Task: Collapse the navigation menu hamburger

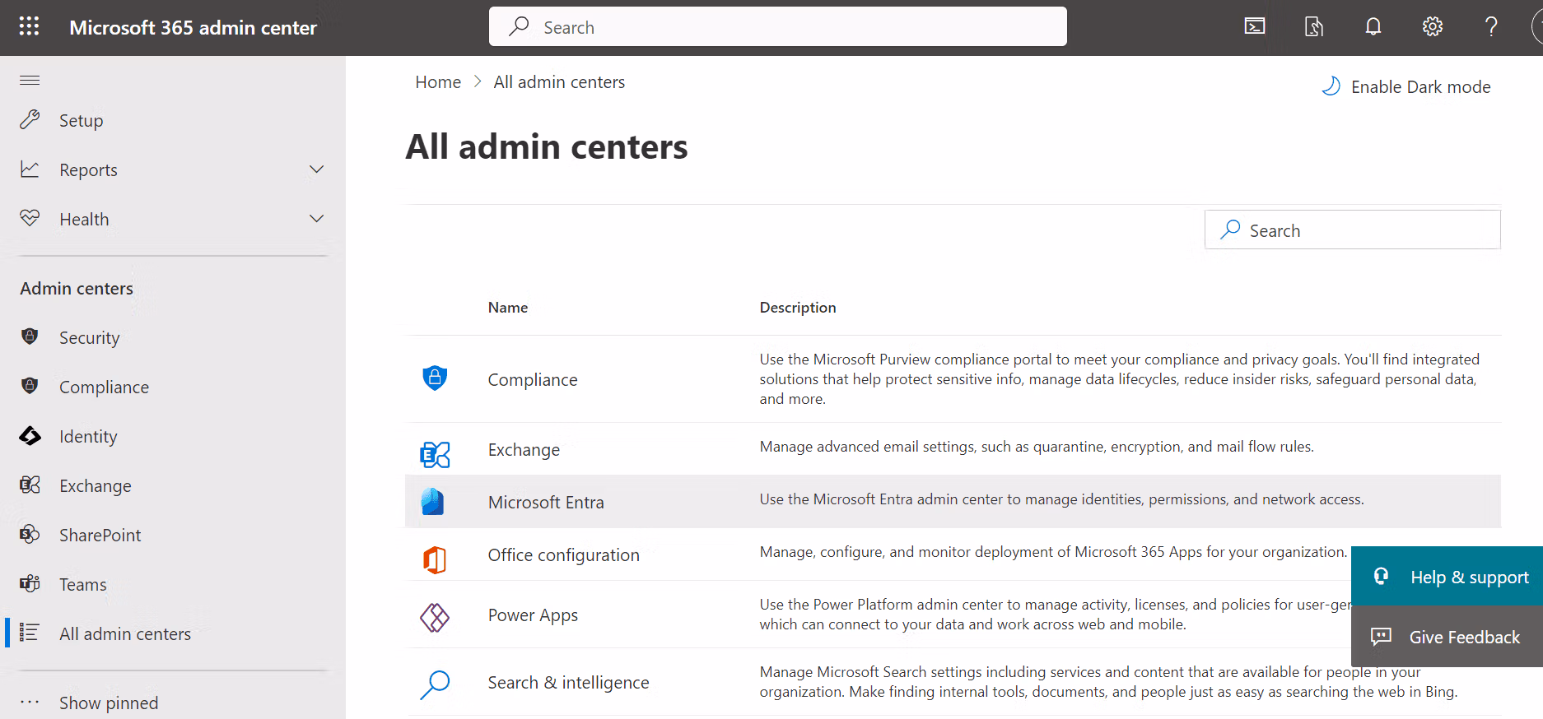Action: [30, 80]
